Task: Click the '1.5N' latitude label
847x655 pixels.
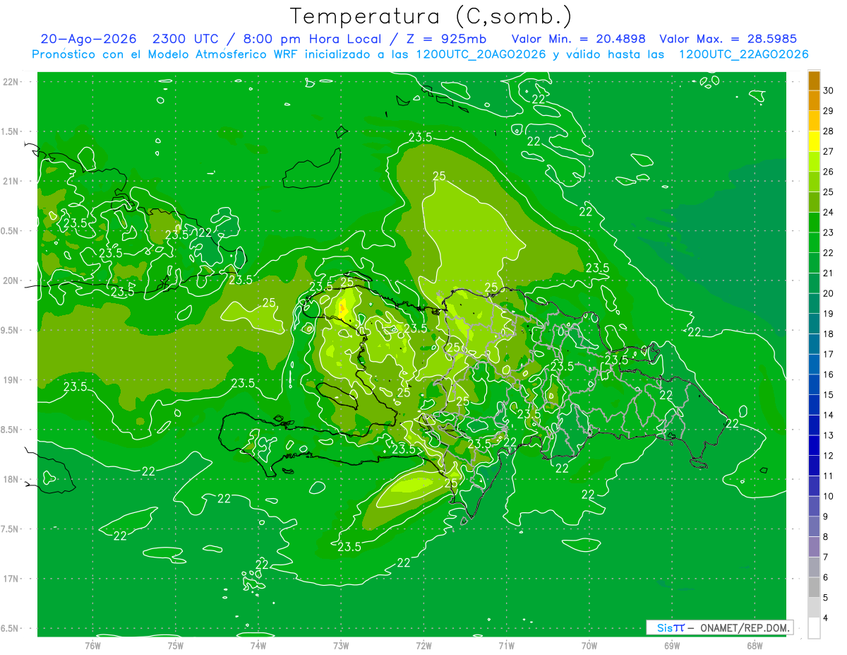Action: click(11, 131)
